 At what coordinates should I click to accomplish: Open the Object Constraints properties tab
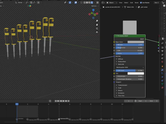[162, 81]
